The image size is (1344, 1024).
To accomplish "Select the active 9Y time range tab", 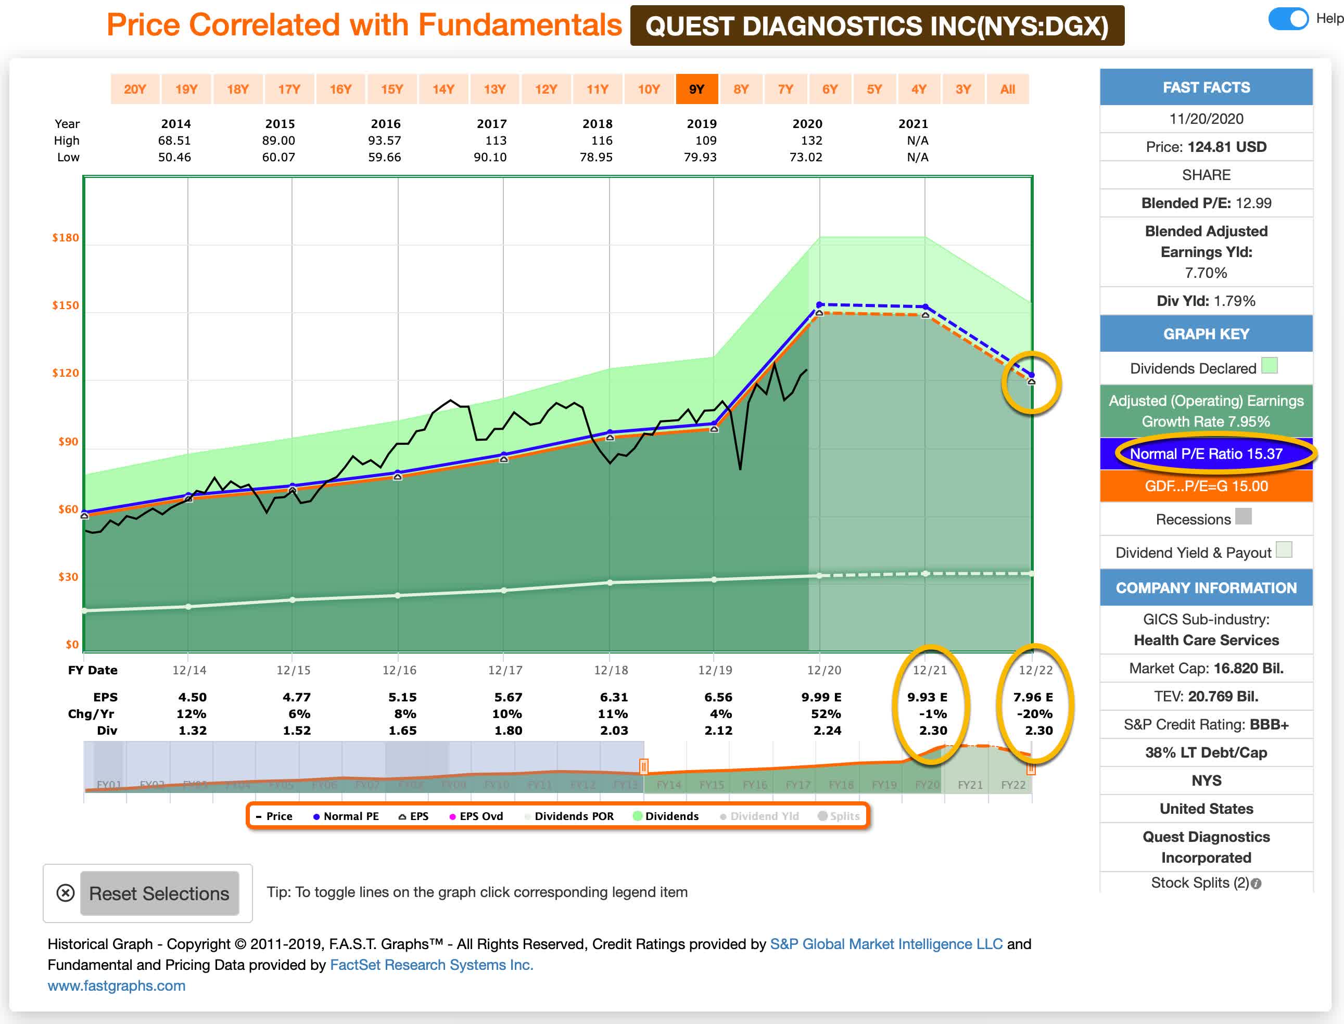I will (x=697, y=89).
